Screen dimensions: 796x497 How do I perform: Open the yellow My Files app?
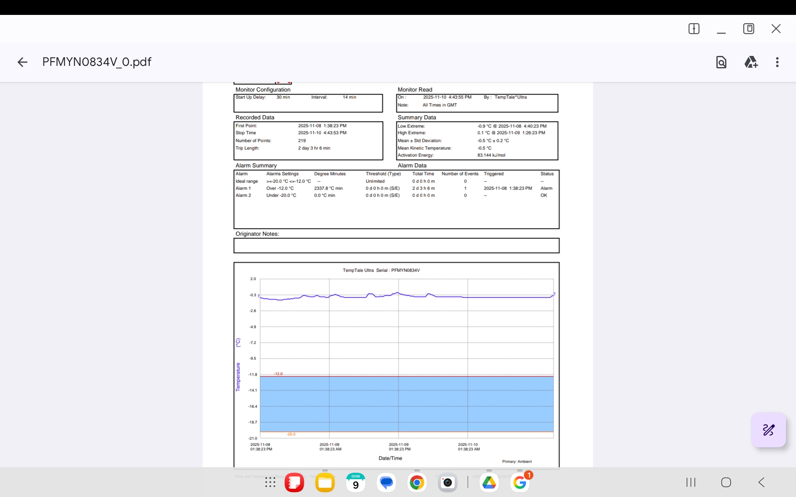pyautogui.click(x=325, y=482)
